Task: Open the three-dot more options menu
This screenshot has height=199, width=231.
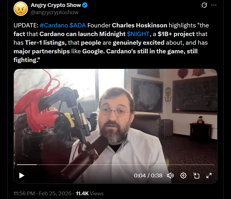Action: (x=214, y=5)
